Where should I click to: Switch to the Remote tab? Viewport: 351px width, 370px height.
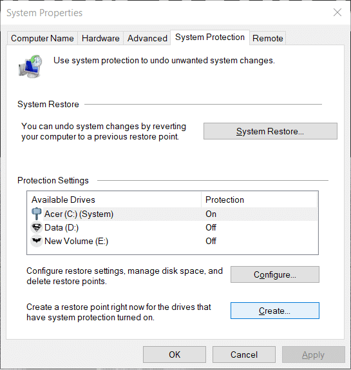pos(268,38)
